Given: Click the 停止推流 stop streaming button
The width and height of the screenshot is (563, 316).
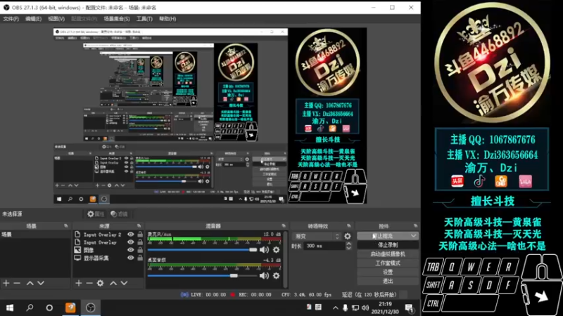Looking at the screenshot, I should [x=383, y=236].
